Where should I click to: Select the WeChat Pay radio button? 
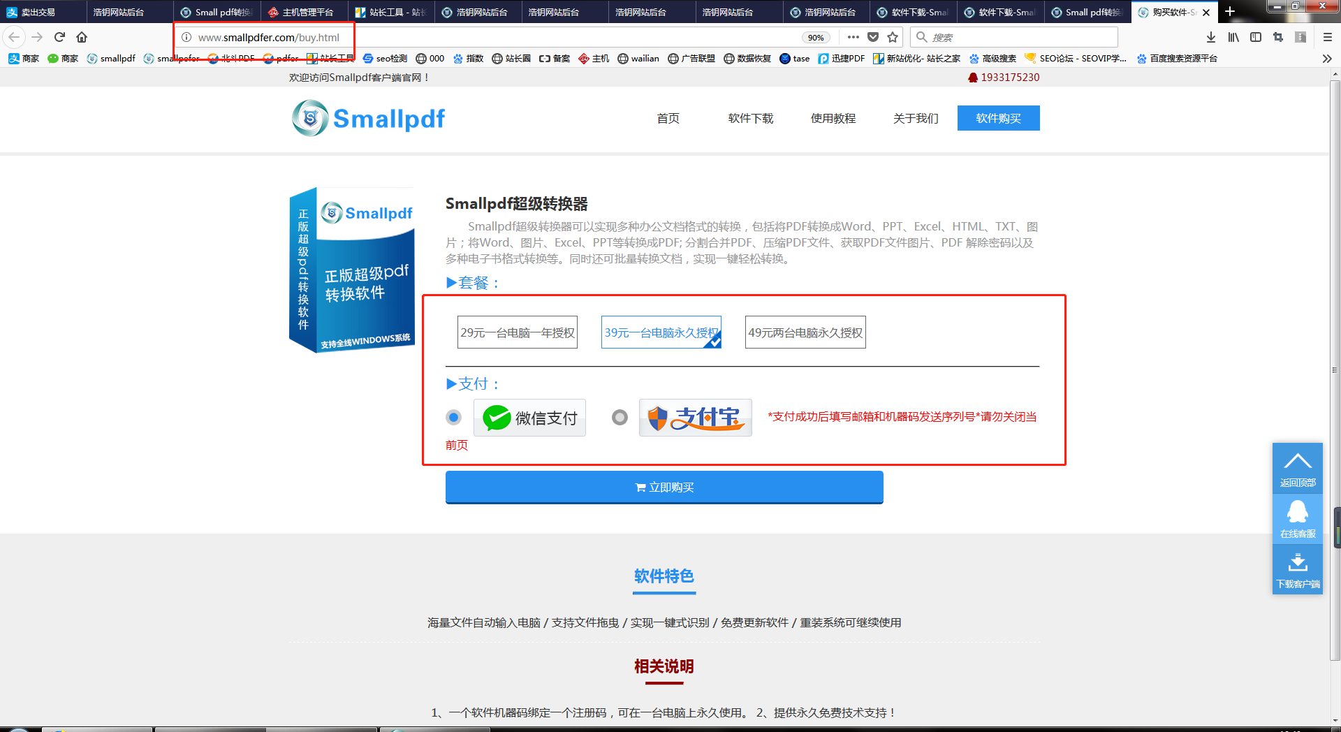(454, 418)
